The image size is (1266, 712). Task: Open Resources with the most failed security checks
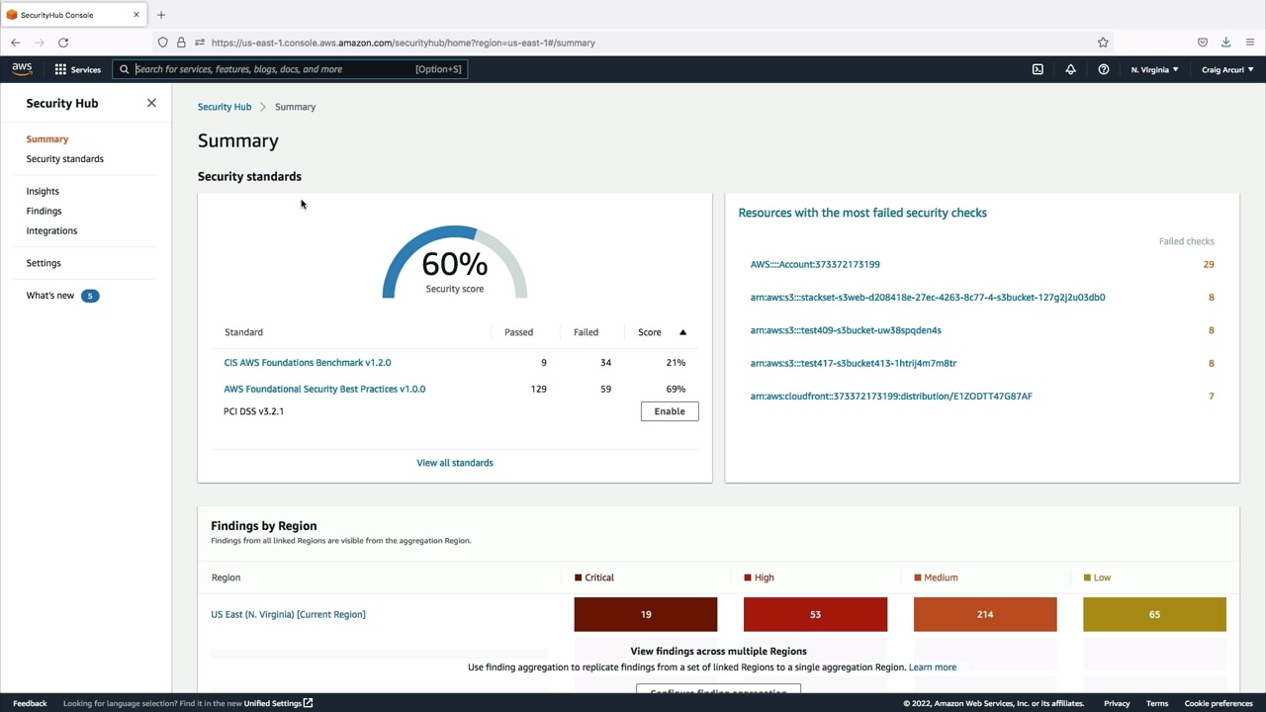[x=862, y=213]
